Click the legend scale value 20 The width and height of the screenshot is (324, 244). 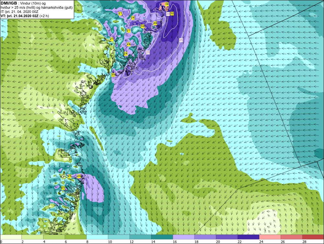tap(218, 242)
